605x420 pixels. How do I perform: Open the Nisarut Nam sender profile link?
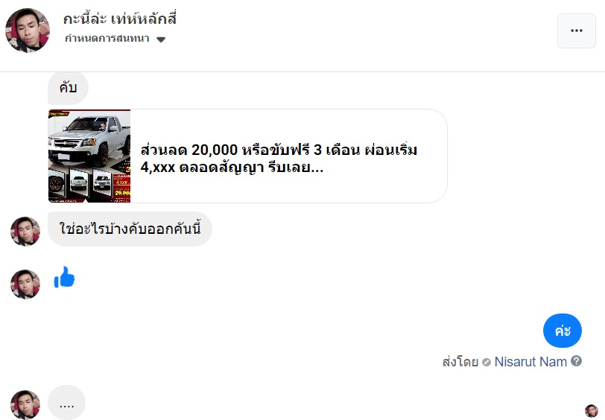(530, 362)
